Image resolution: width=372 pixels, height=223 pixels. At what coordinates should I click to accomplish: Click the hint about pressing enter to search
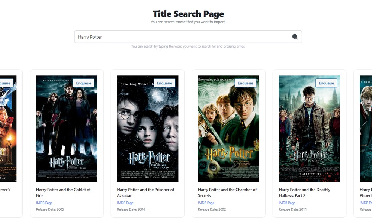188,46
